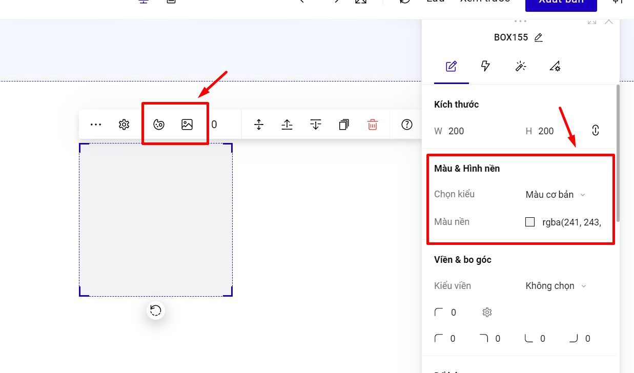This screenshot has height=373, width=634.
Task: Switch to the magic wand effects tab
Action: (520, 66)
